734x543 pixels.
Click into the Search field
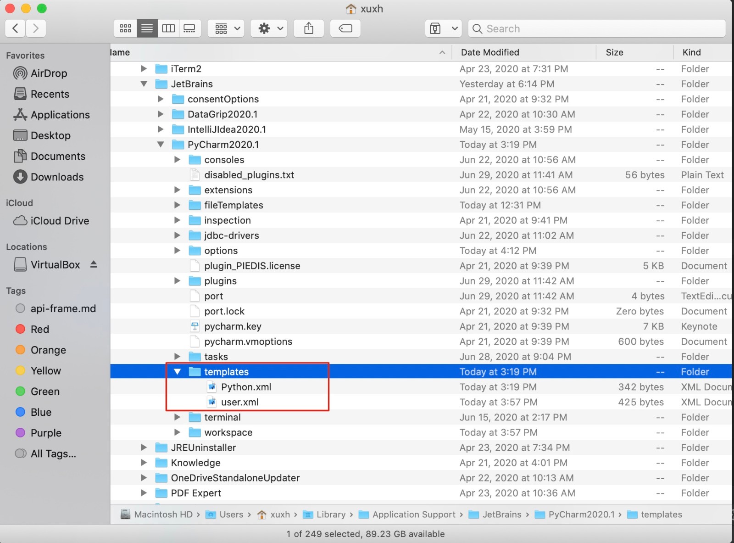(597, 28)
